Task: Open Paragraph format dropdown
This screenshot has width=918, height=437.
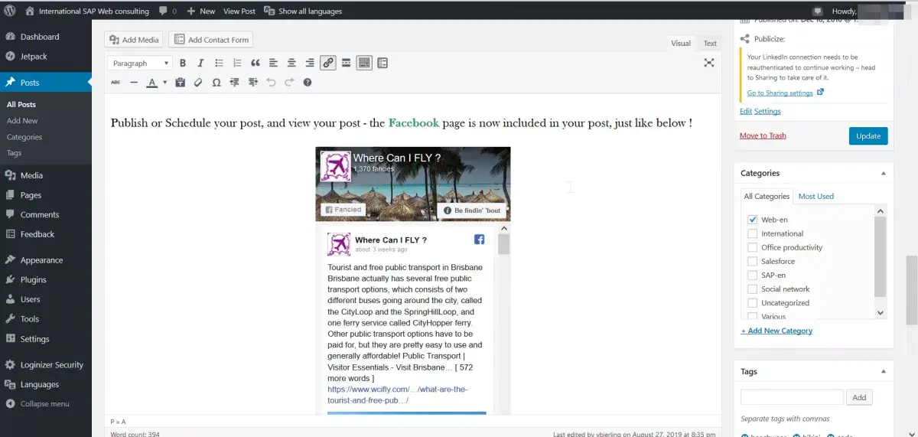Action: (x=140, y=63)
